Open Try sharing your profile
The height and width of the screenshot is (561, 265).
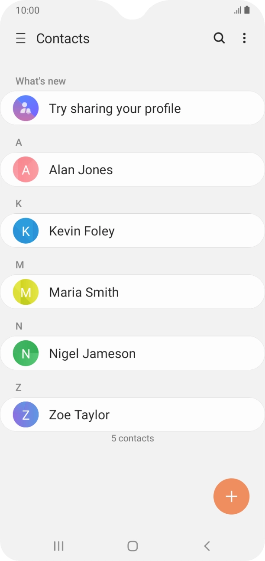132,108
